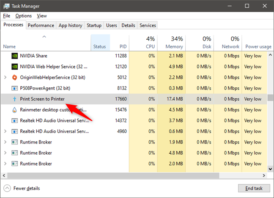Viewport: 274px width, 198px height.
Task: Open the Options menu
Action: pyautogui.click(x=24, y=16)
